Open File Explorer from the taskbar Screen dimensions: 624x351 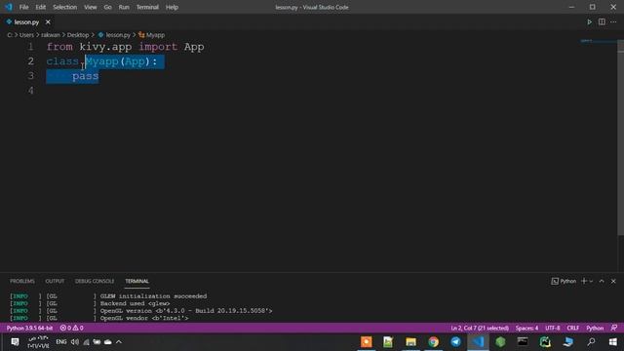pyautogui.click(x=411, y=342)
